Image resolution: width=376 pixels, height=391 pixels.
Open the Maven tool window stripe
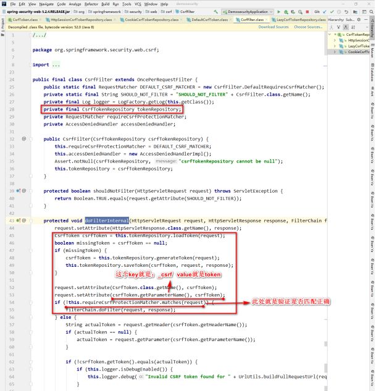point(372,51)
